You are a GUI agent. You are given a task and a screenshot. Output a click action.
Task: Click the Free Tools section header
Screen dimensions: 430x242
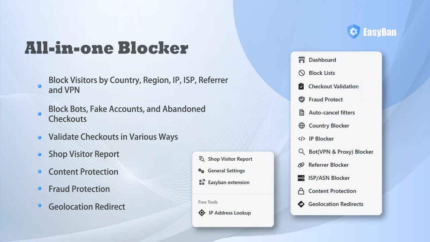click(x=208, y=202)
